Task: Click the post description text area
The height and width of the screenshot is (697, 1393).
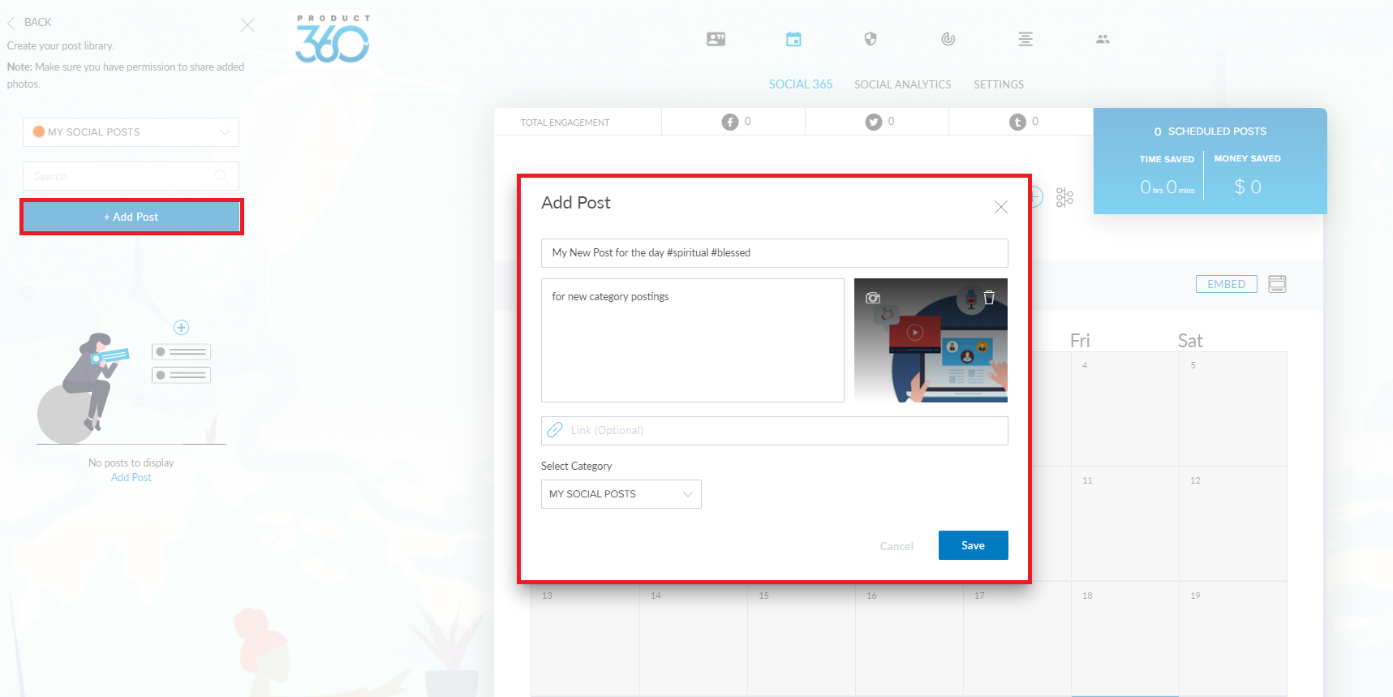Action: tap(693, 340)
